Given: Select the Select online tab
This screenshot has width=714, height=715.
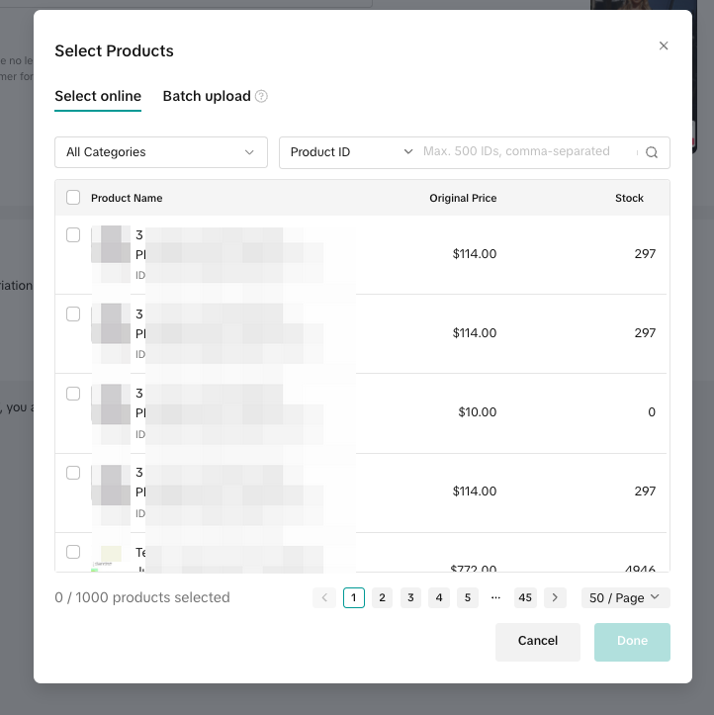Looking at the screenshot, I should point(98,96).
